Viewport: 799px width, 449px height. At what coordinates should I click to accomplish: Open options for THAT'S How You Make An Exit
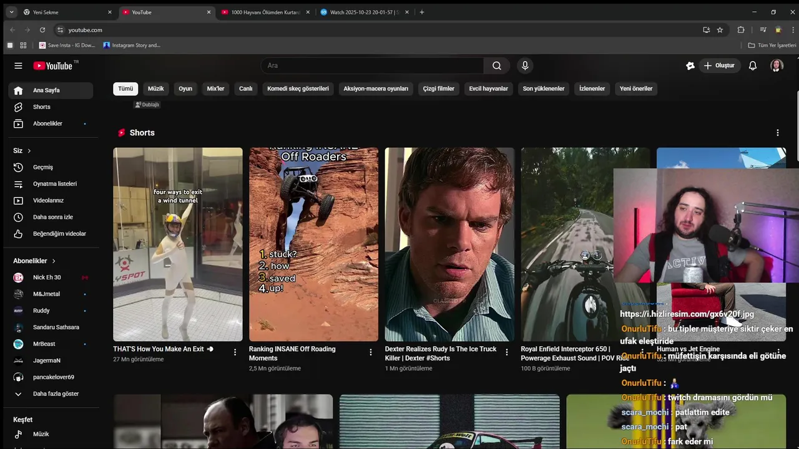pyautogui.click(x=235, y=352)
